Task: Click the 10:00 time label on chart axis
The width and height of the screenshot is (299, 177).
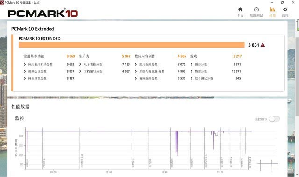Action: [x=109, y=172]
